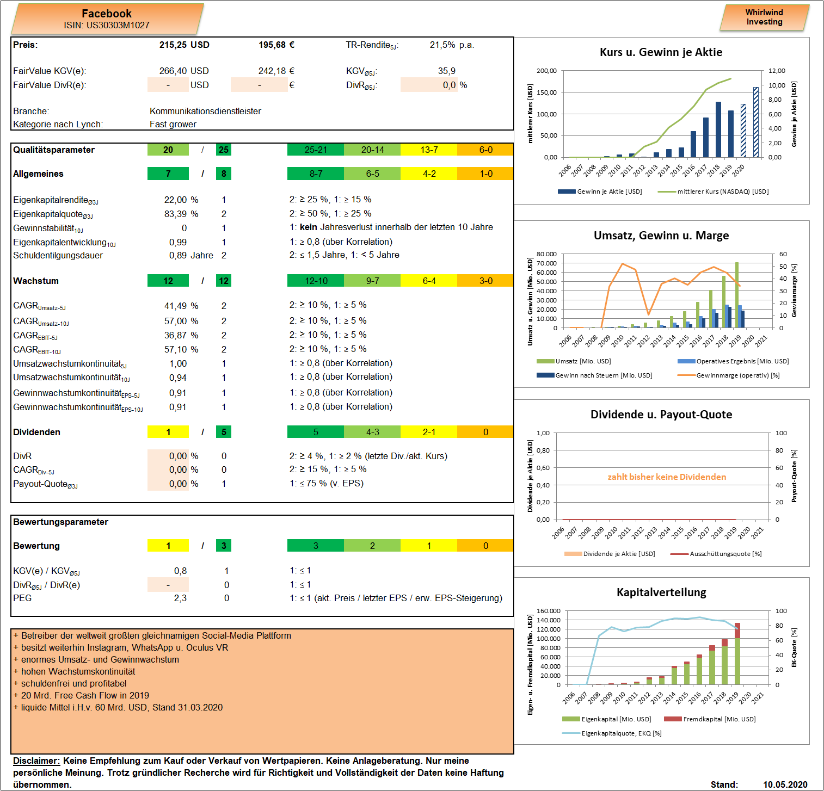Screen dimensions: 824x791
Task: Open the Kurs u. Gewinn je Aktie chart title
Action: pos(661,52)
